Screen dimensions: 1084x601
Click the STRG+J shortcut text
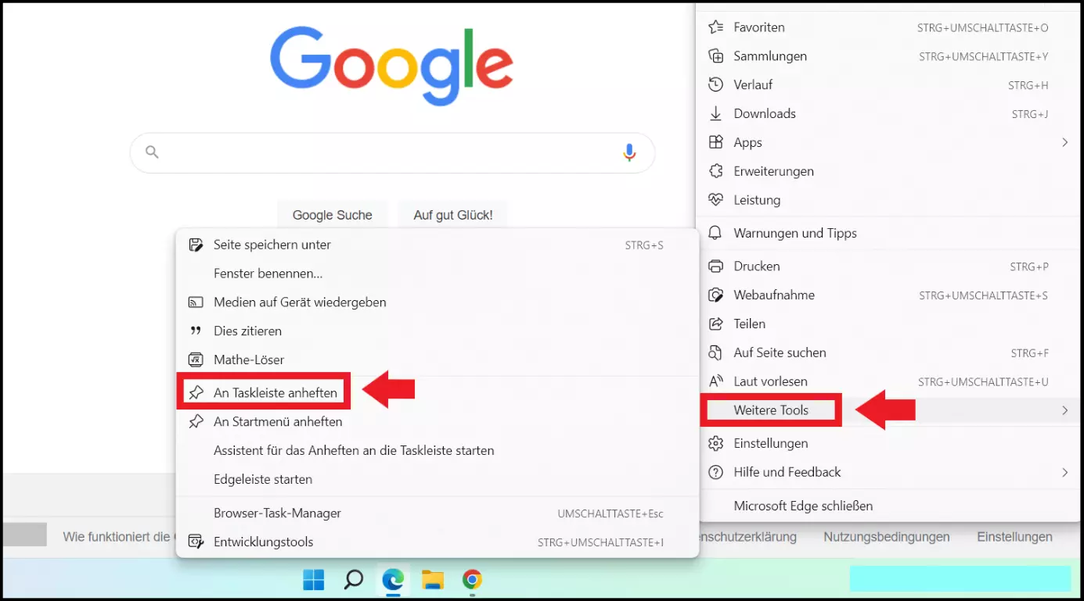[x=1030, y=114]
